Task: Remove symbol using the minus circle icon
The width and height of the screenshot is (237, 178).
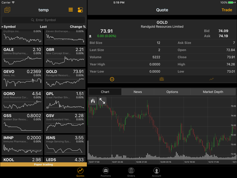Action: (x=112, y=79)
